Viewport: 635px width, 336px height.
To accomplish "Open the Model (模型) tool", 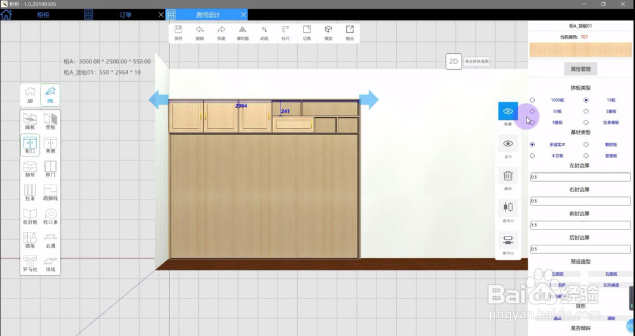I will click(x=328, y=32).
